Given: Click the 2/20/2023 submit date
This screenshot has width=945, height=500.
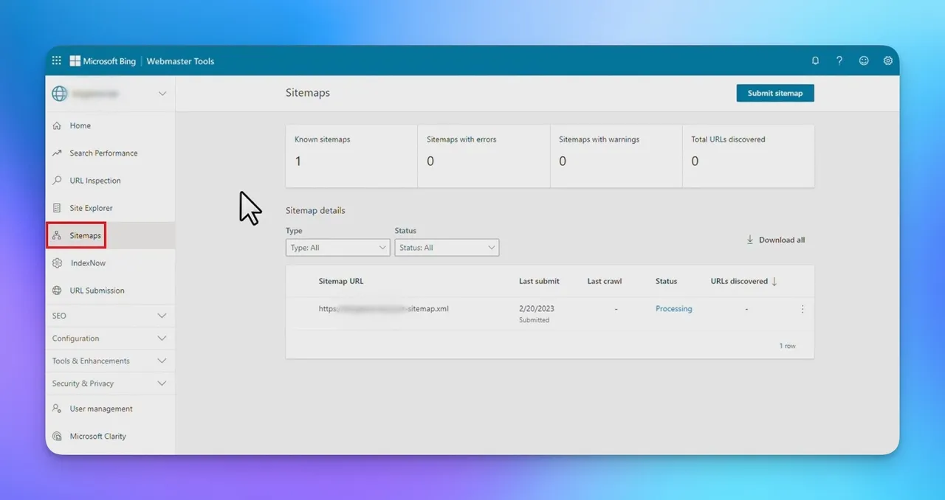Looking at the screenshot, I should 536,309.
